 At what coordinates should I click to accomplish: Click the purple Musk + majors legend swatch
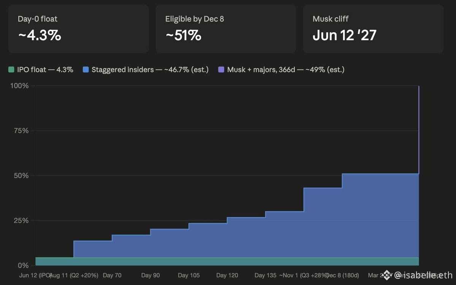(221, 70)
